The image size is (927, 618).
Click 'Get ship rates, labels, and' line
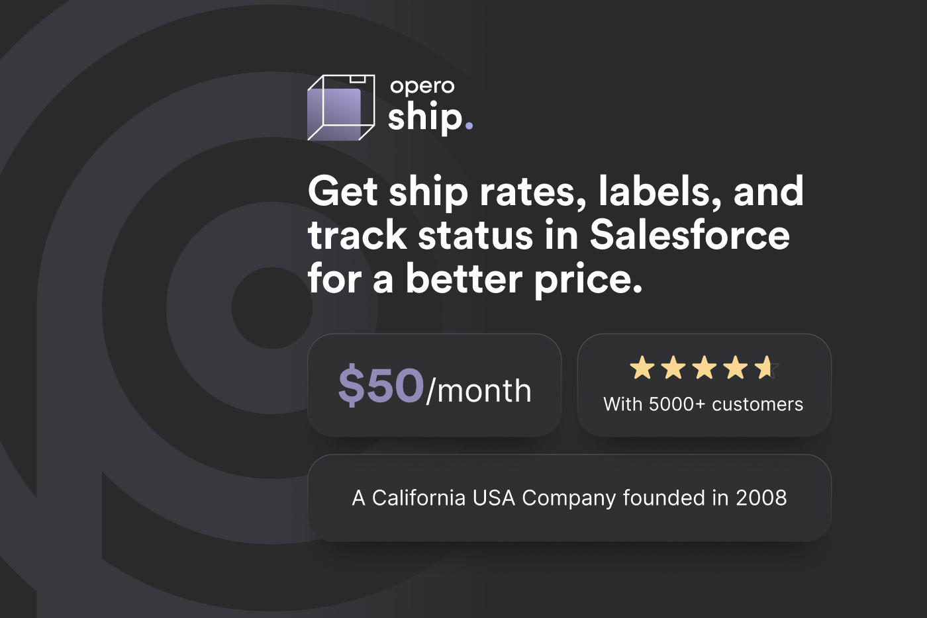pos(556,191)
